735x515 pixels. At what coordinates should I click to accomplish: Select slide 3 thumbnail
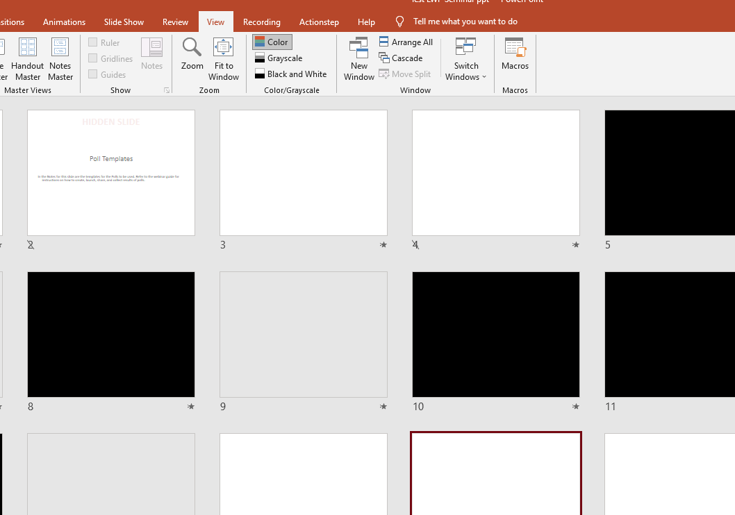304,173
